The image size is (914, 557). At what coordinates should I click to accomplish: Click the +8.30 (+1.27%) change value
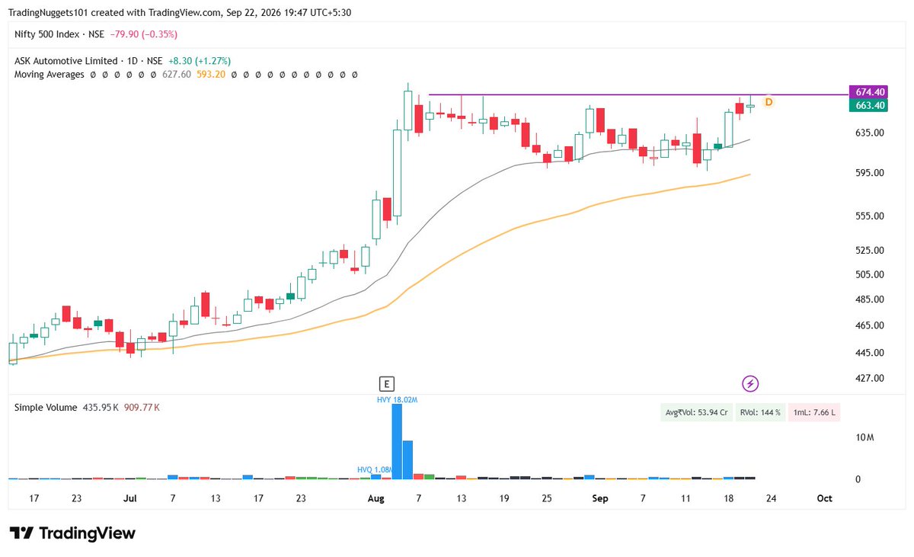[199, 61]
